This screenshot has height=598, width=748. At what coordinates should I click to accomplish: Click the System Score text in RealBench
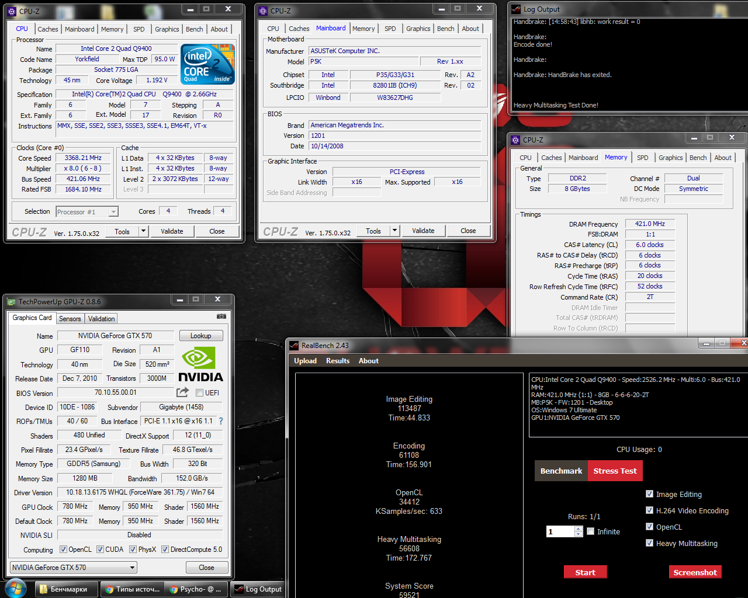(409, 586)
